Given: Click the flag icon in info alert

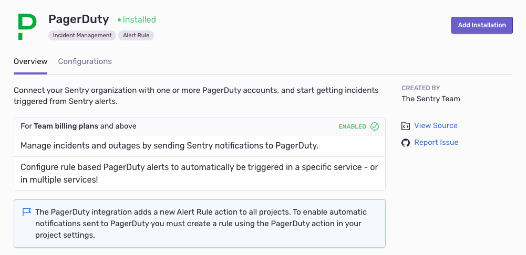Looking at the screenshot, I should tap(26, 212).
